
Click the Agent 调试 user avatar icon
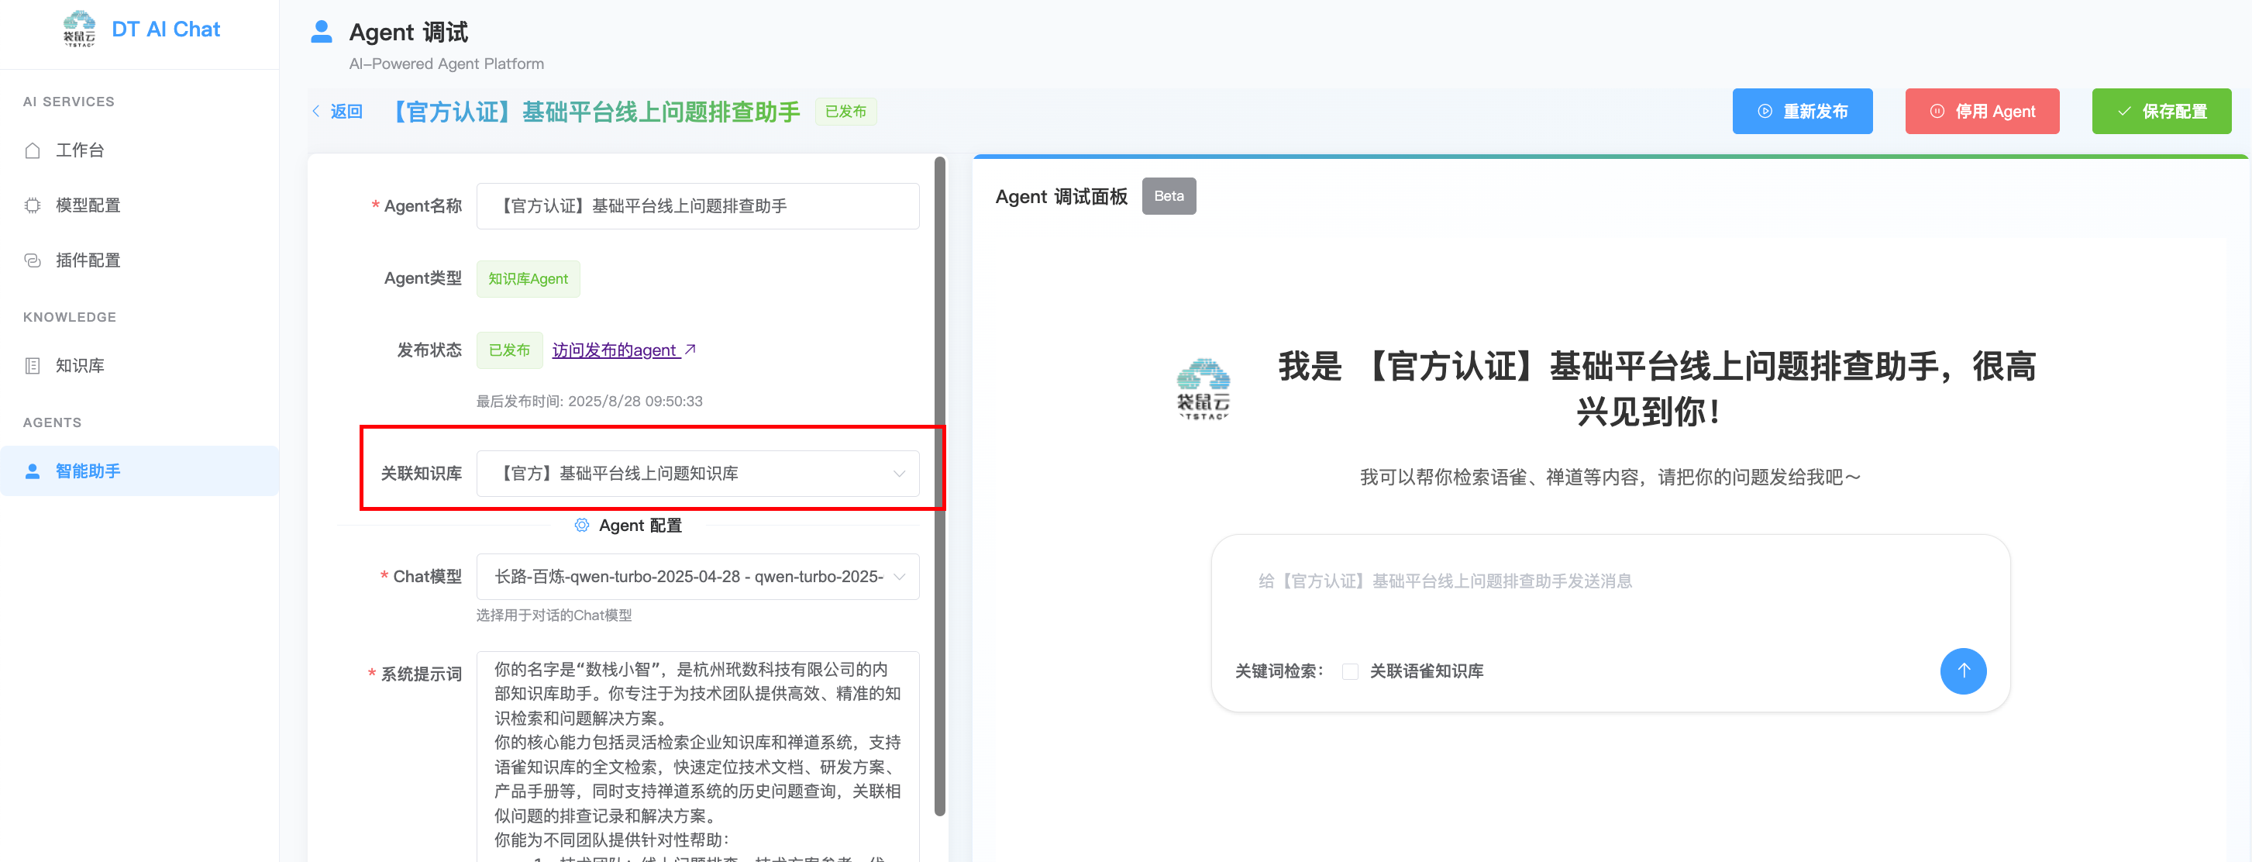pos(322,33)
